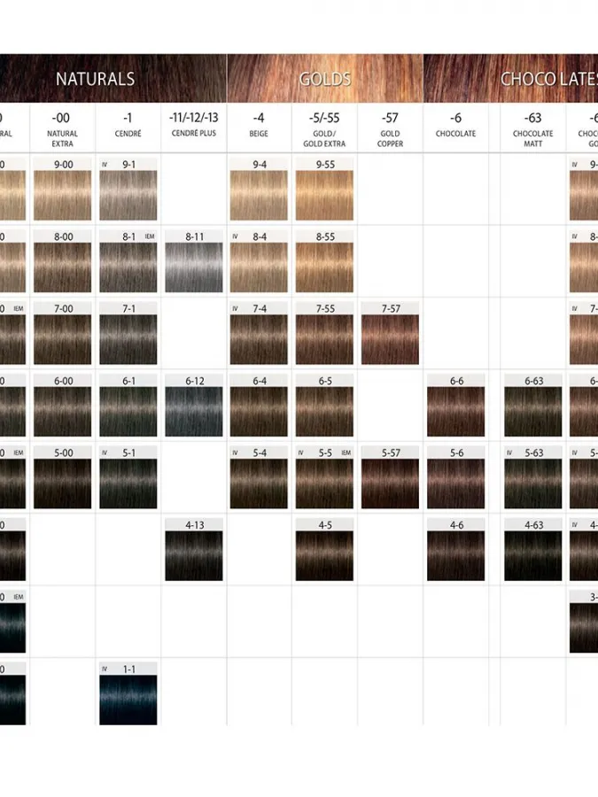Click the IV badge beside 5-63
The image size is (598, 797).
click(x=509, y=453)
